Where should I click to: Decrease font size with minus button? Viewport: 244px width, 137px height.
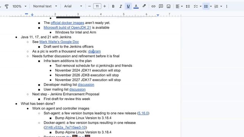click(90, 6)
